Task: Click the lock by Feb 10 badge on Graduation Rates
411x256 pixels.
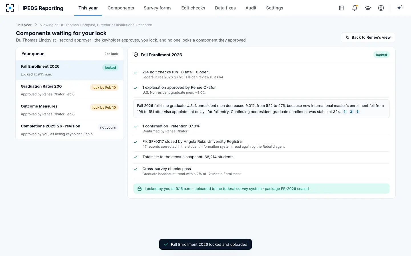Action: click(104, 88)
